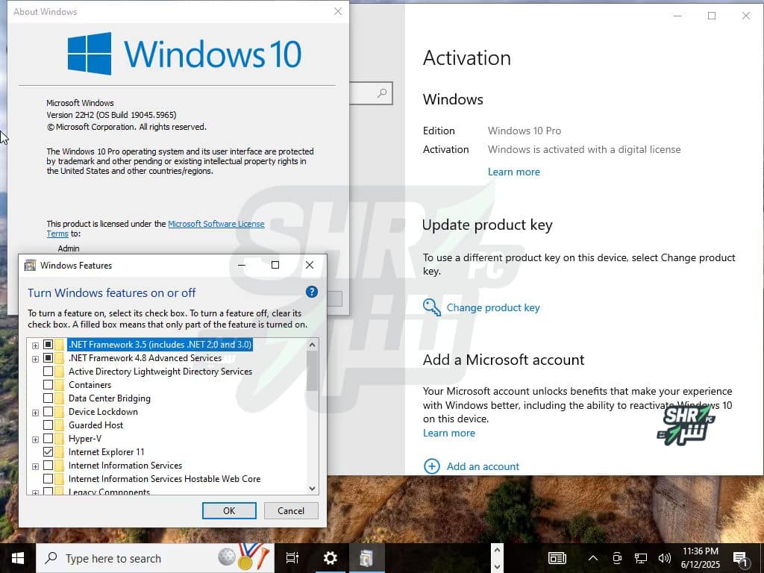Image resolution: width=764 pixels, height=573 pixels.
Task: Turn on the Hyper-V checkbox
Action: pyautogui.click(x=48, y=439)
